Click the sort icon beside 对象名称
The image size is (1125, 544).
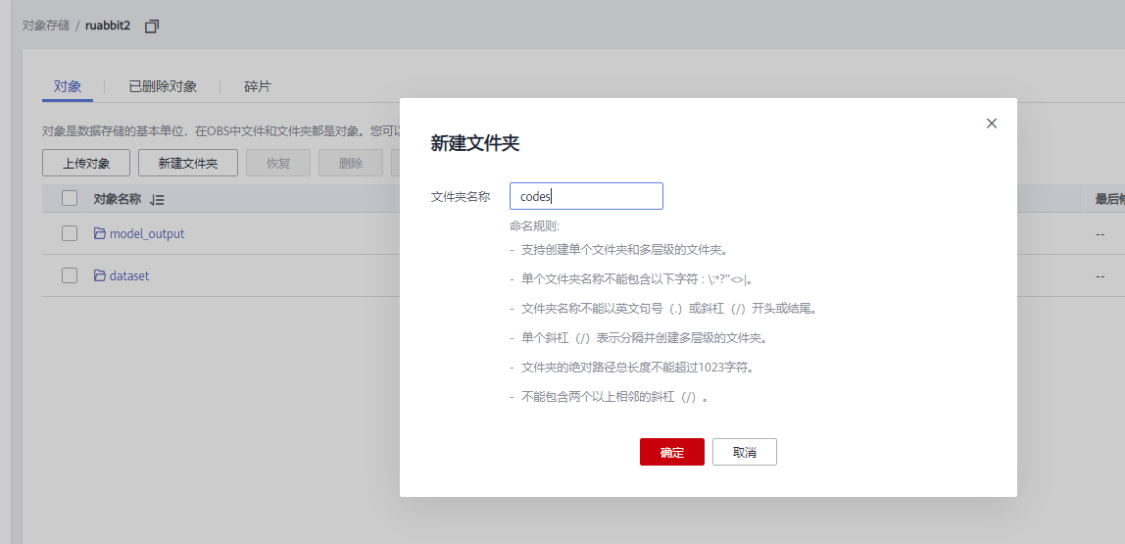157,200
